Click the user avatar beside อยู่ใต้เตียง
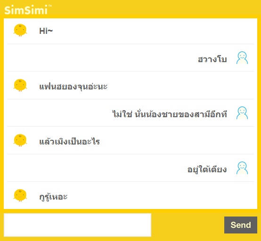 tap(242, 168)
